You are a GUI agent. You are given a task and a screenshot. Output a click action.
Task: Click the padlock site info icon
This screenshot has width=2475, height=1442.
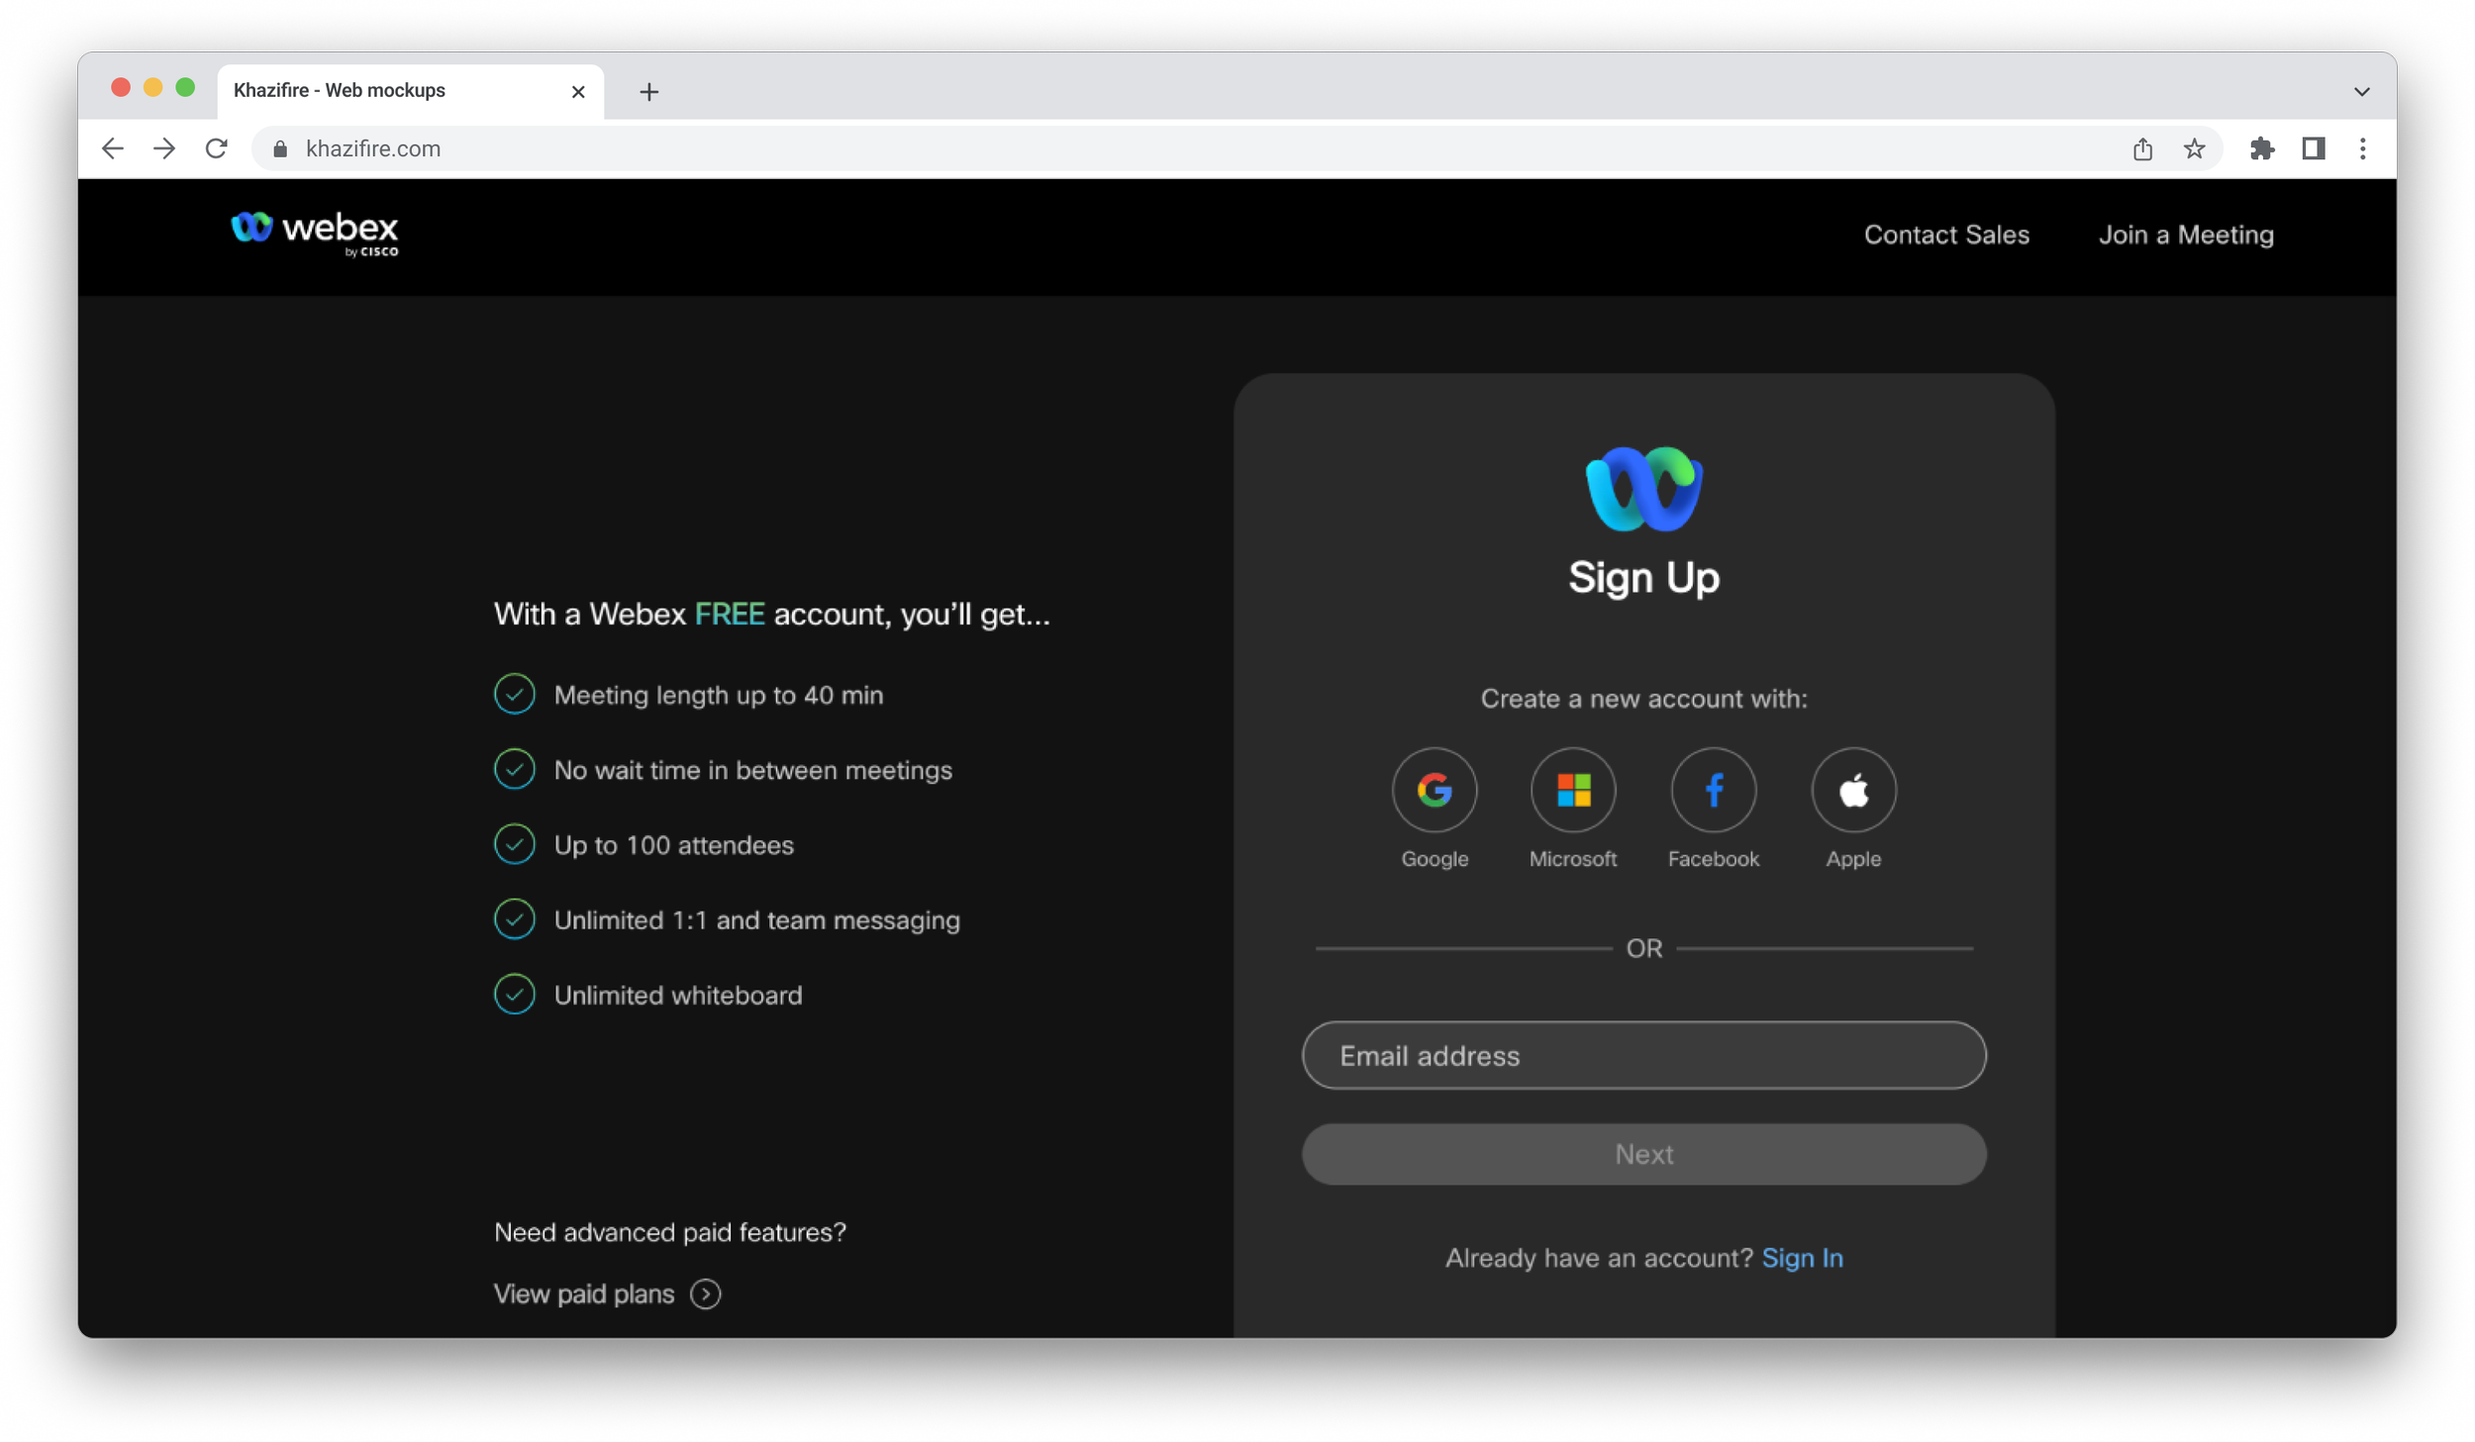[280, 148]
